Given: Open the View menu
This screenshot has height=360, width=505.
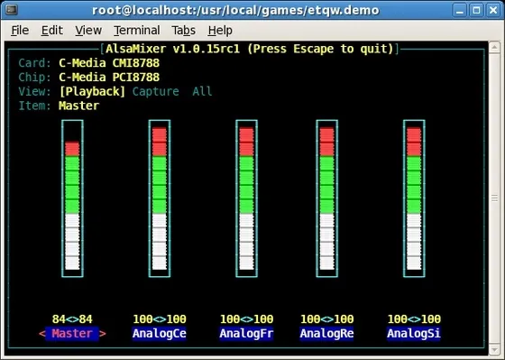Looking at the screenshot, I should [x=88, y=31].
